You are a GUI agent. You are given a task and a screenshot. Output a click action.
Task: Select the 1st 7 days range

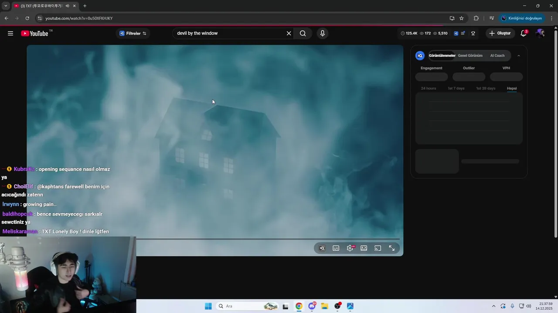point(456,88)
